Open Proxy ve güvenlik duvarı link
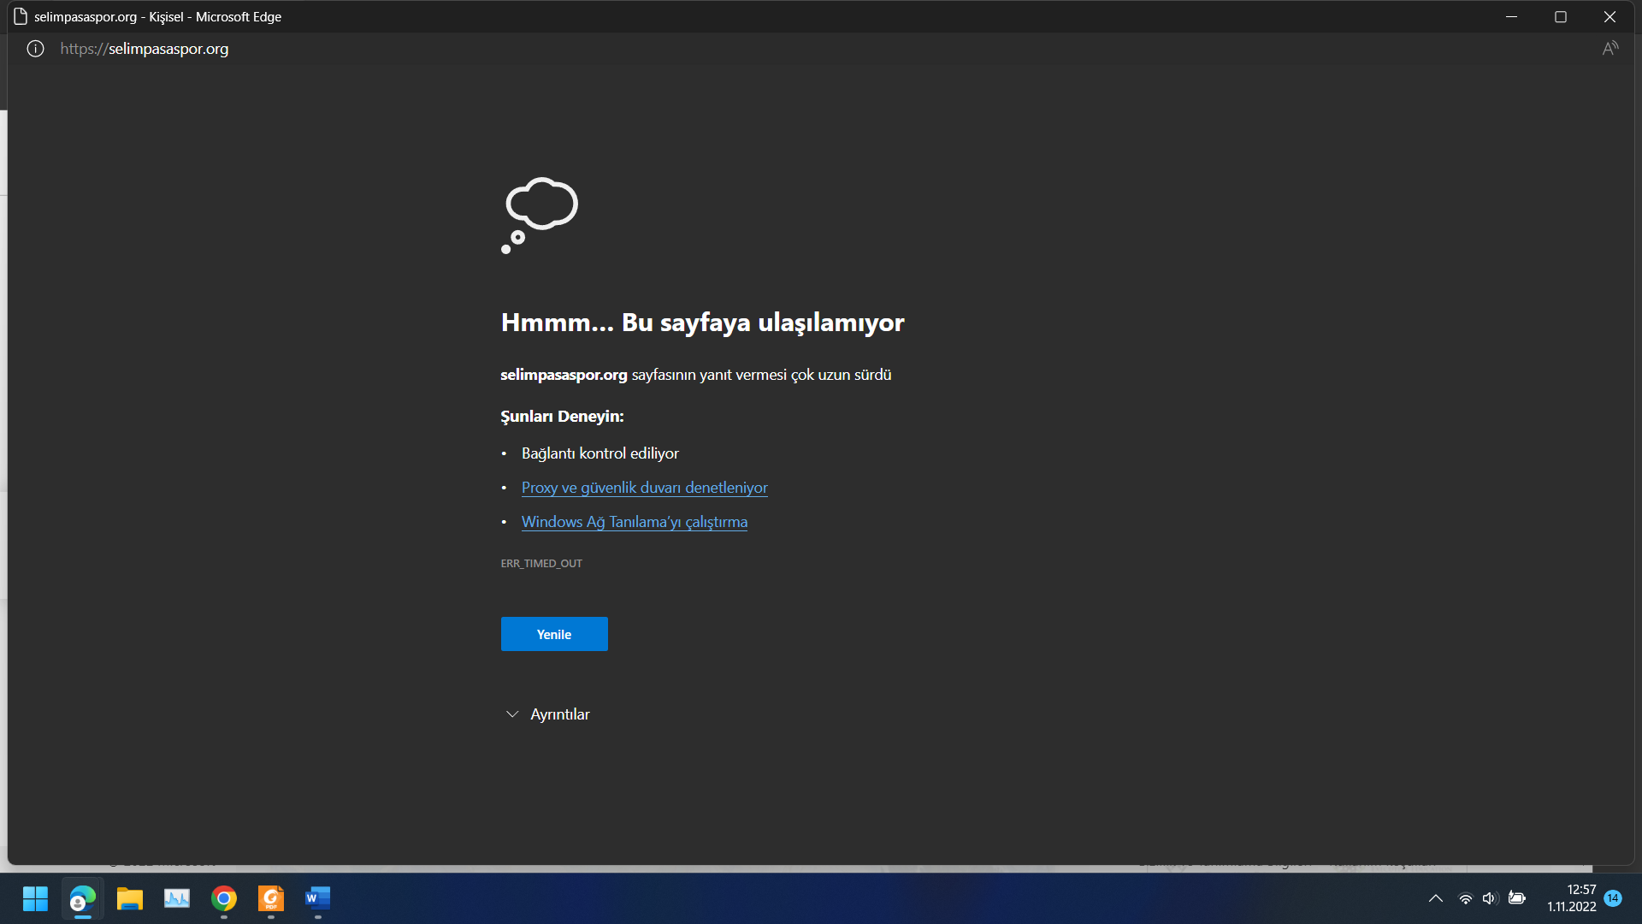The height and width of the screenshot is (924, 1642). 644,488
